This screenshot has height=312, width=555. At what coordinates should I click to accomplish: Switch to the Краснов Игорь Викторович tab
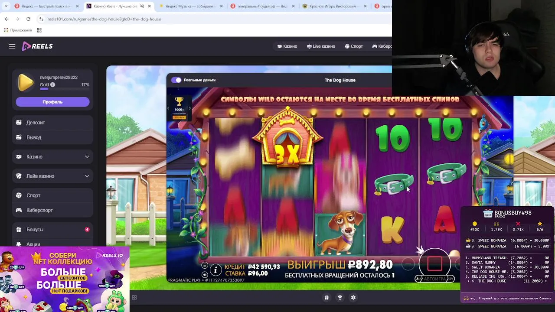click(334, 6)
